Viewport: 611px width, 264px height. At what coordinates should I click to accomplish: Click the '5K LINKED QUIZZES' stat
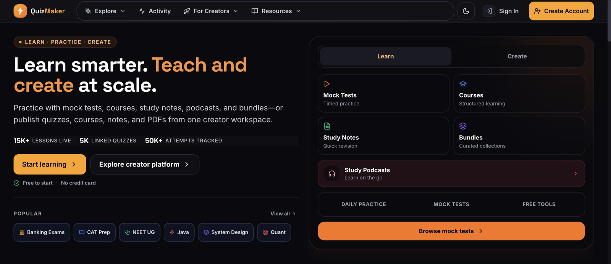tap(108, 141)
